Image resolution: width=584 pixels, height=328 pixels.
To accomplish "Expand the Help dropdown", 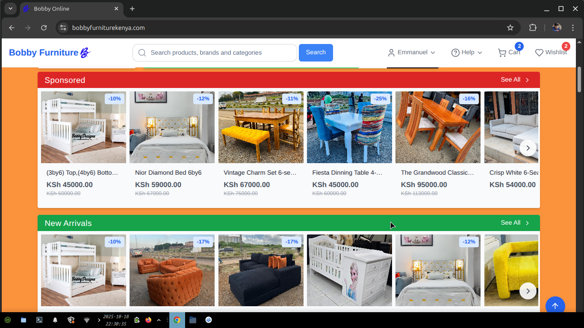I will (x=466, y=52).
